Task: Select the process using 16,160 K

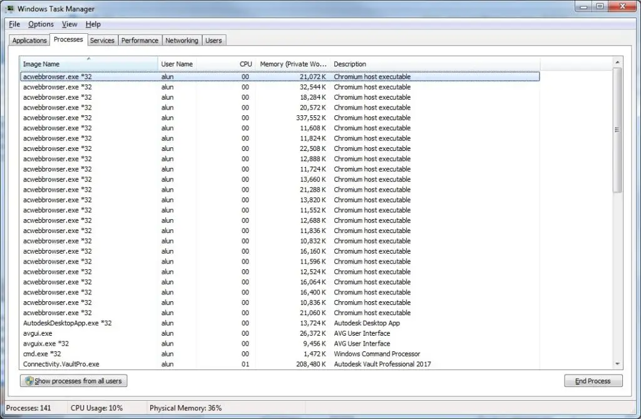Action: (x=280, y=251)
